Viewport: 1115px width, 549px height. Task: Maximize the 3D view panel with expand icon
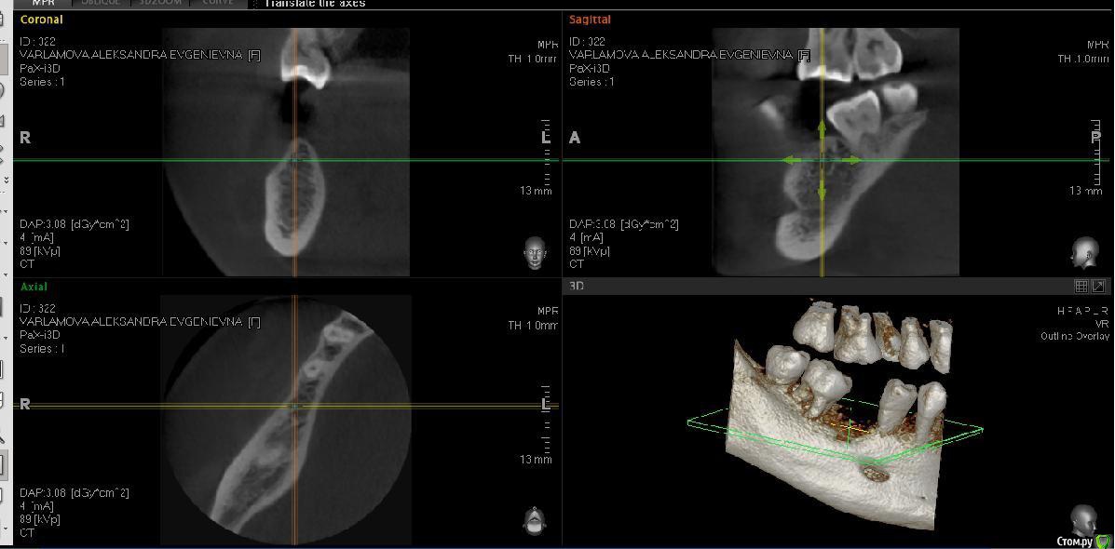(1098, 287)
